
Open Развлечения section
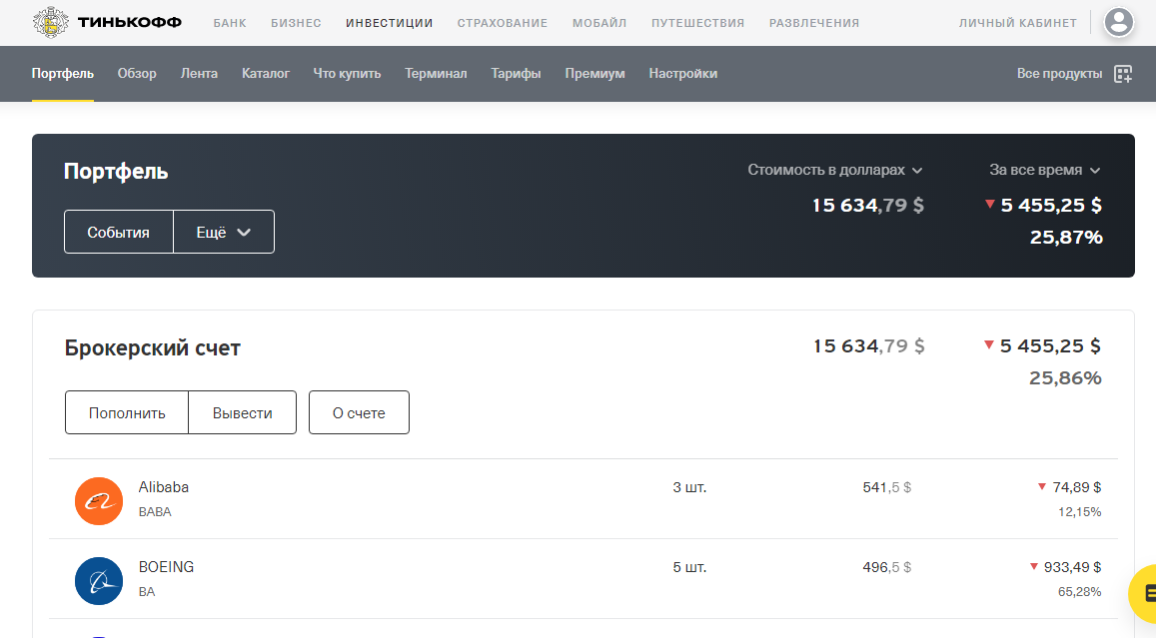(x=814, y=23)
